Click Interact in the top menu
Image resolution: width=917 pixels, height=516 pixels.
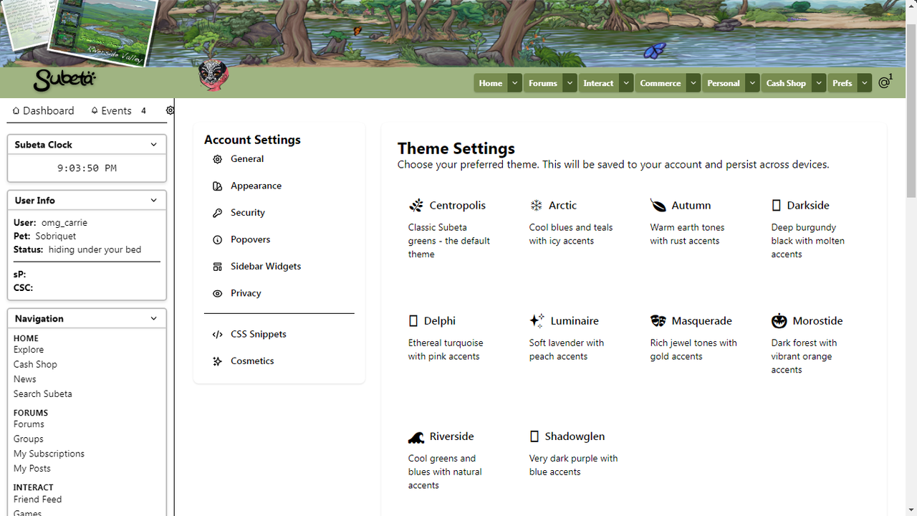point(598,83)
